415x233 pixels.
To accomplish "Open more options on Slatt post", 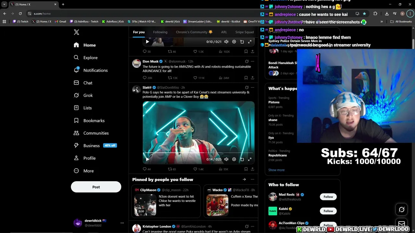I will click(253, 87).
